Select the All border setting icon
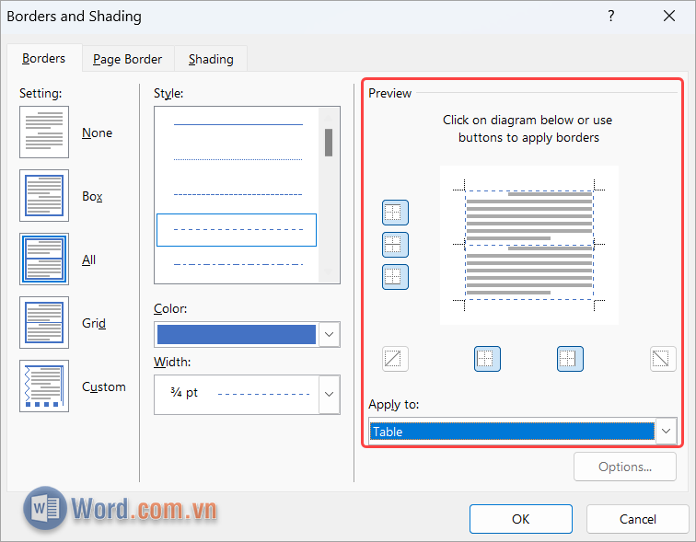The width and height of the screenshot is (696, 542). (x=44, y=259)
